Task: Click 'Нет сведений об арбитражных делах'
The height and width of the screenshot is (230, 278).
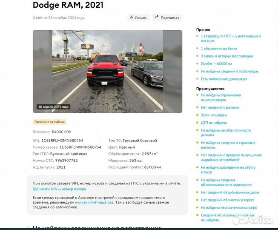Action: point(230,193)
